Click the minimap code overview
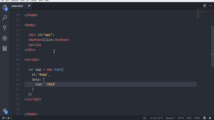The width and height of the screenshot is (214, 120). (x=202, y=15)
